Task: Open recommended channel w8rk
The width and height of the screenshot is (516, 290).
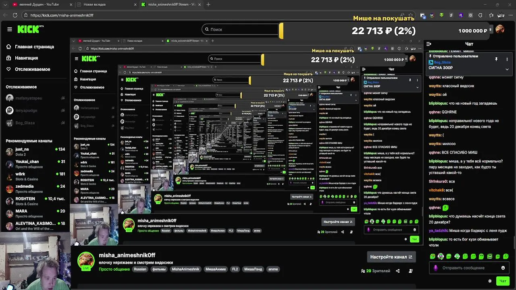Action: [35, 176]
